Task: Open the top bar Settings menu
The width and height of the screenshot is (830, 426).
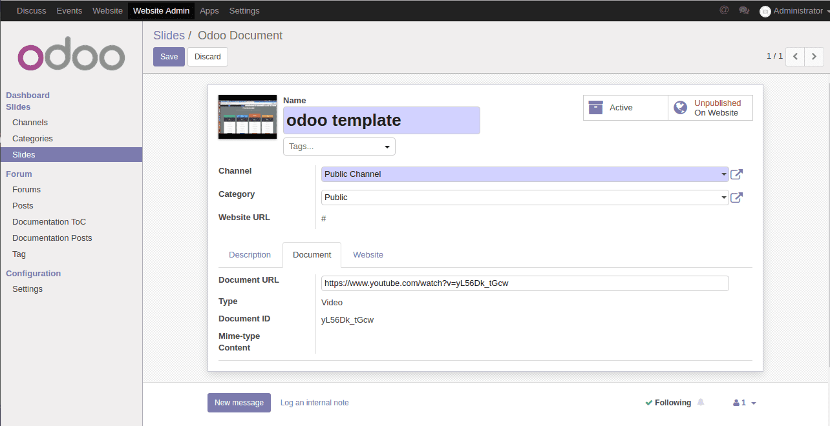Action: (244, 10)
